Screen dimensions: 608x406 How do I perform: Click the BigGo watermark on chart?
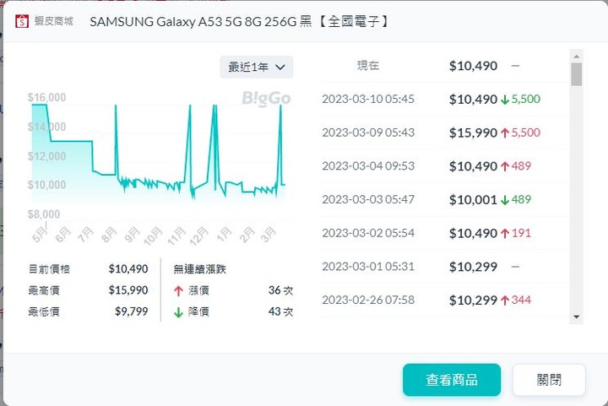point(266,99)
